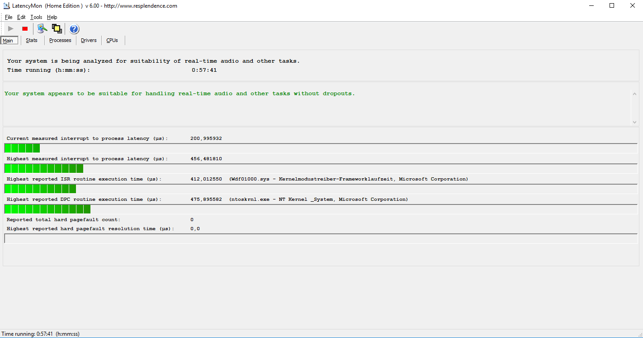Open the Help menu
The image size is (643, 338).
(52, 17)
